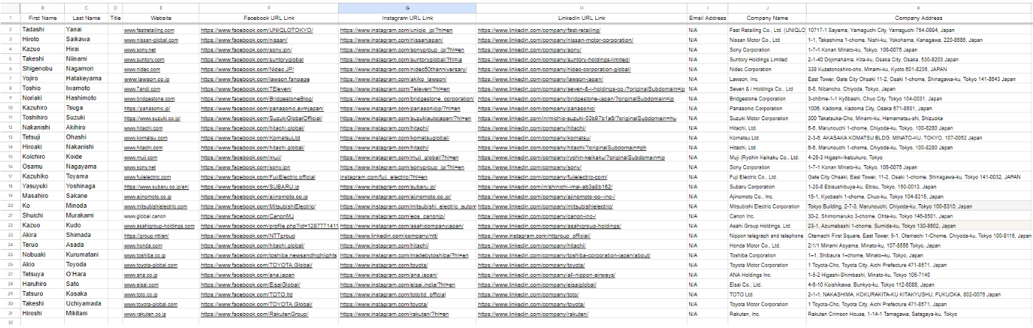Select column F header
Image resolution: width=1033 pixels, height=328 pixels.
[x=268, y=7]
